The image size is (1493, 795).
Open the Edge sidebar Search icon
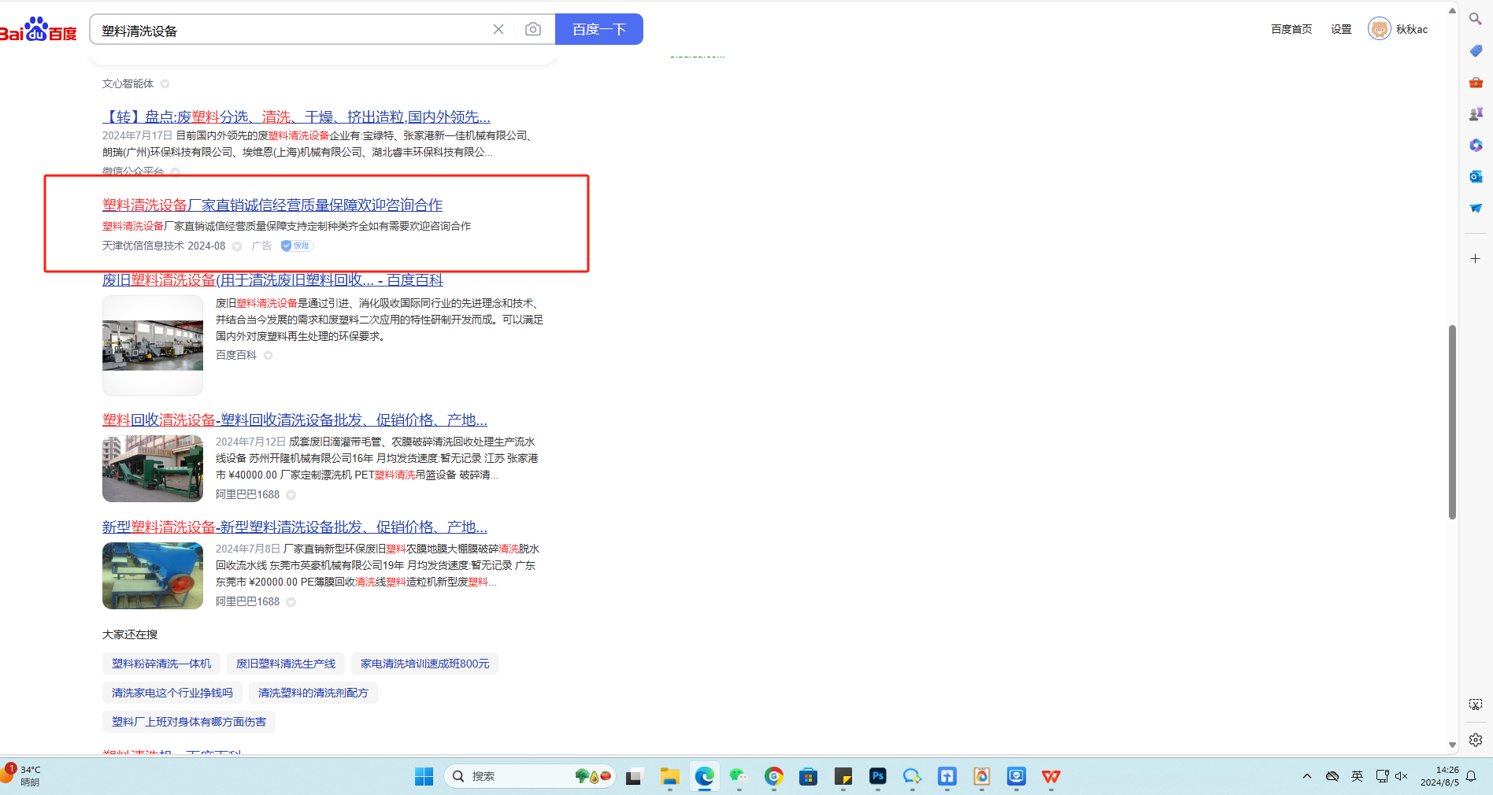(1476, 19)
